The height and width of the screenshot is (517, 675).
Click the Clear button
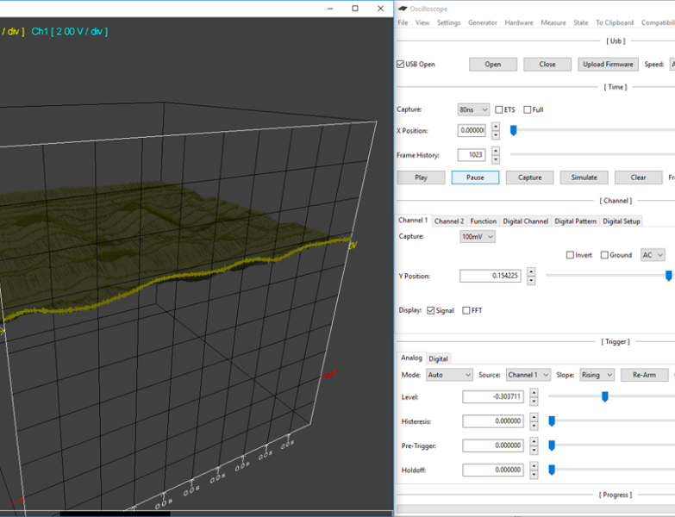[x=639, y=178]
